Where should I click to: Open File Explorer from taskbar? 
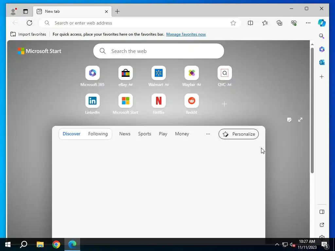point(40,244)
